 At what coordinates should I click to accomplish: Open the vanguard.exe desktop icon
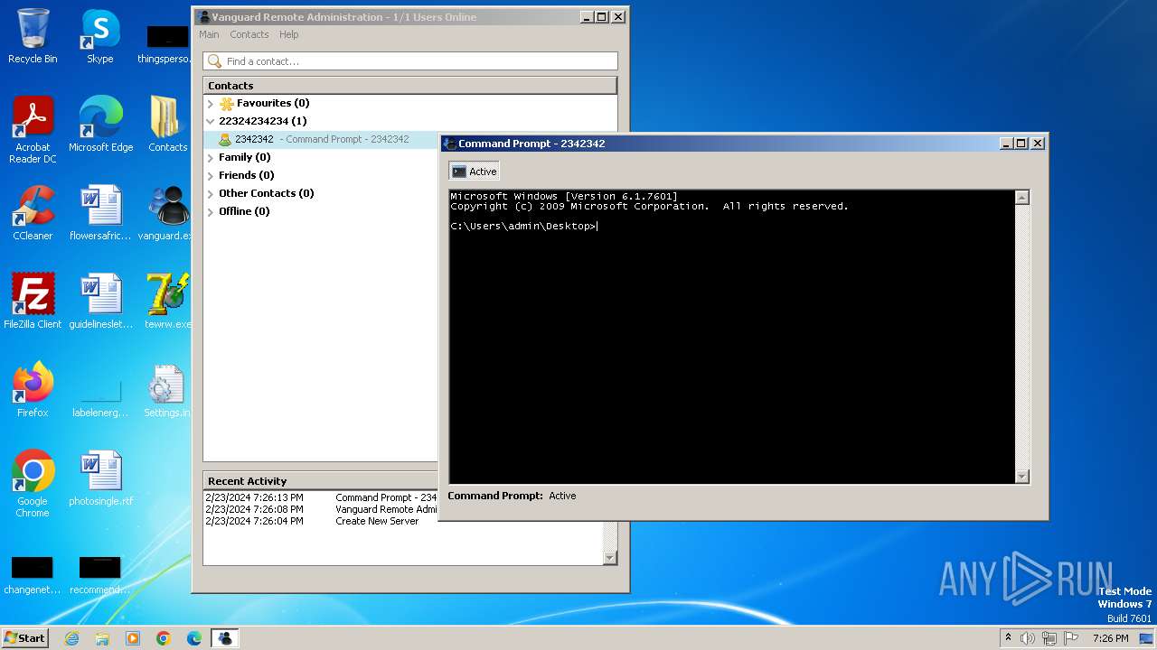coord(168,213)
